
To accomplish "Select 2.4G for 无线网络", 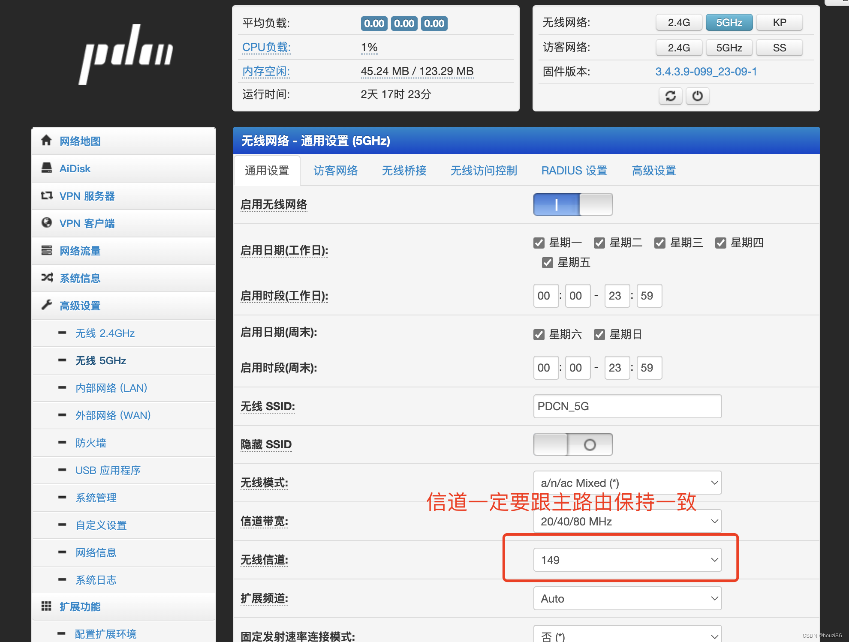I will tap(679, 22).
